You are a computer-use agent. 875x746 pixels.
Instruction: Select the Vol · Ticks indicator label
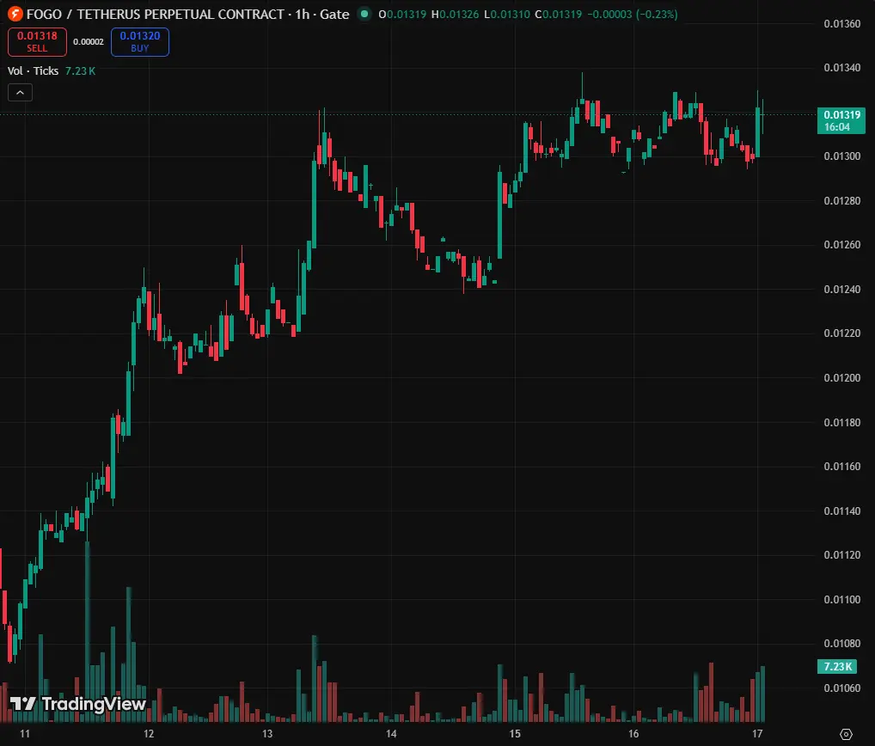point(33,70)
